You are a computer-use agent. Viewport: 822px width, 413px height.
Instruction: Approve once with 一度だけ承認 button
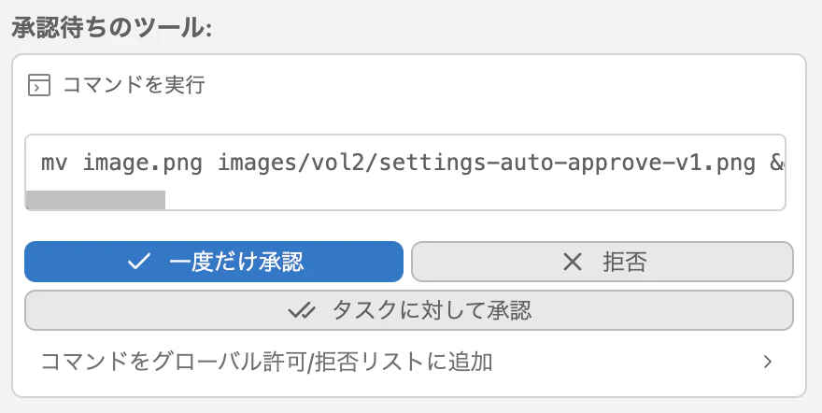214,262
